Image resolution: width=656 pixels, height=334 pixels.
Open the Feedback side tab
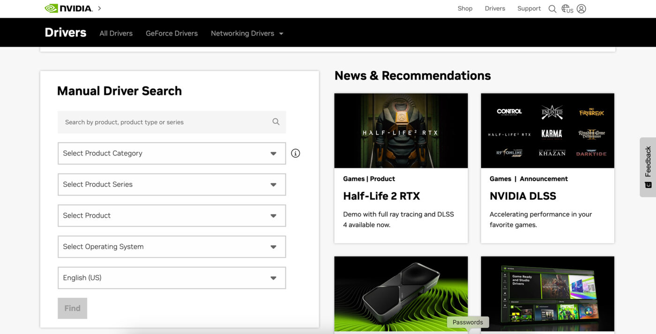648,167
